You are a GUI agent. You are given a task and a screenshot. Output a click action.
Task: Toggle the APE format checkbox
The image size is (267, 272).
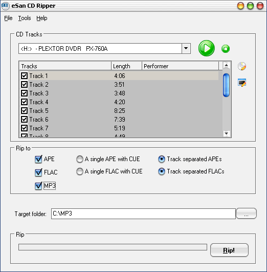(38, 159)
